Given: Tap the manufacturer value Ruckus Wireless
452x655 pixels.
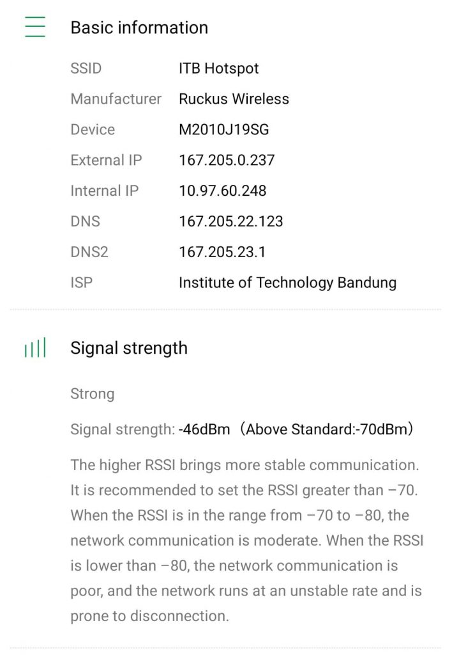Looking at the screenshot, I should (x=234, y=99).
